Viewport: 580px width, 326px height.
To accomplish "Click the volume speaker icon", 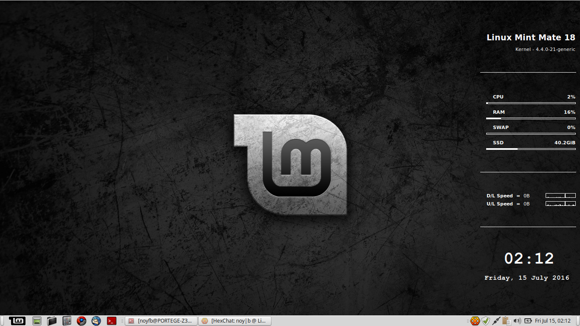I will pyautogui.click(x=517, y=321).
